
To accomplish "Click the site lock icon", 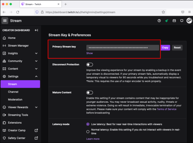I will (42, 12).
